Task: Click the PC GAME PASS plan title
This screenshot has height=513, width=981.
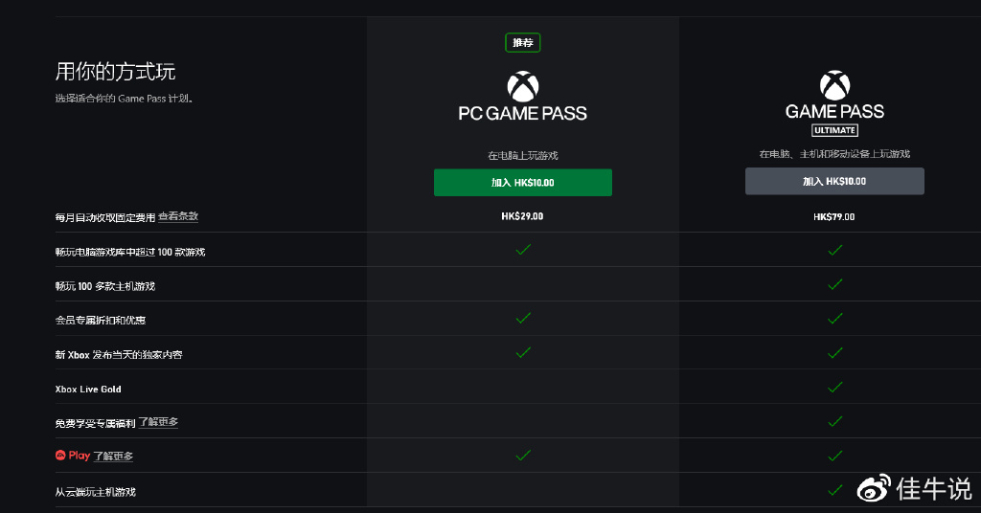Action: point(522,113)
